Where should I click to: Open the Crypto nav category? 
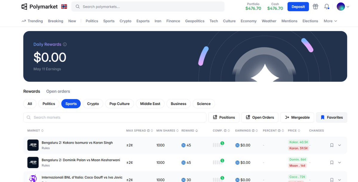pyautogui.click(x=126, y=21)
